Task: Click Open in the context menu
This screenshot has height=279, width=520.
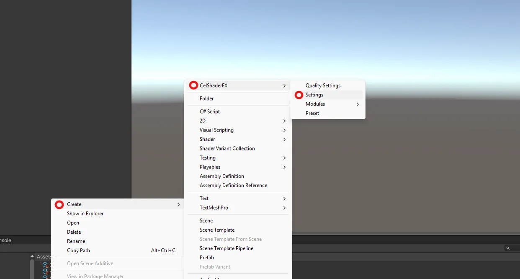Action: pyautogui.click(x=118, y=222)
